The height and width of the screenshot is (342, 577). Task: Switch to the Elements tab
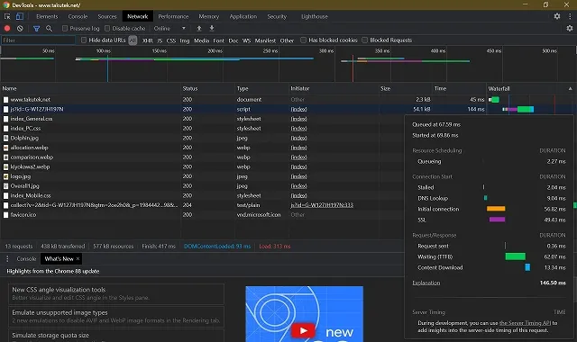[47, 16]
